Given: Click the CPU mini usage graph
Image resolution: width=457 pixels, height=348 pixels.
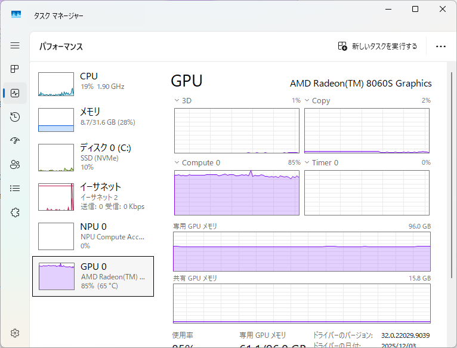Looking at the screenshot, I should (56, 84).
